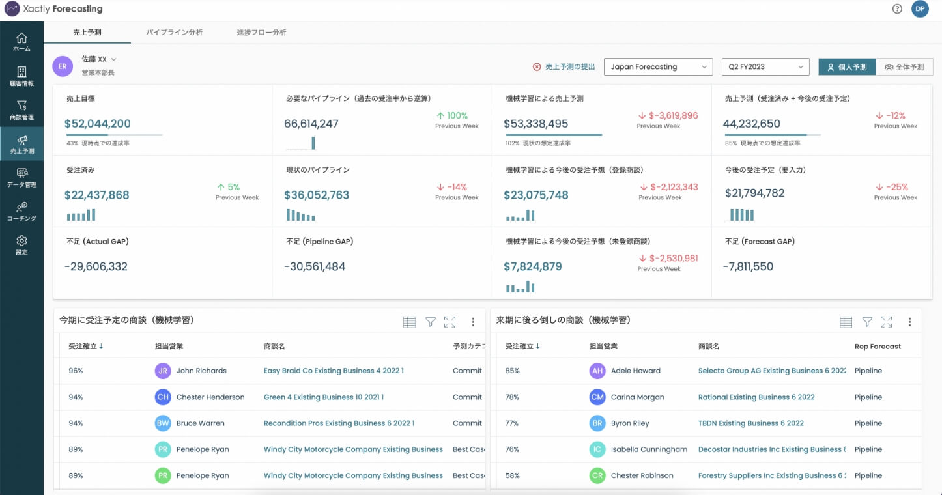Image resolution: width=942 pixels, height=495 pixels.
Task: Open the ホーム home icon in sidebar
Action: click(x=21, y=42)
